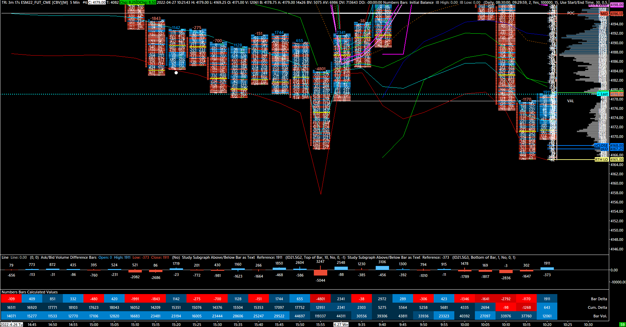Viewport: 626px width, 327px height.
Task: Click the -2686 value in the difference panel
Action: click(x=156, y=278)
